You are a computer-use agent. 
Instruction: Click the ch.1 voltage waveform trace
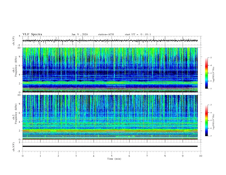coord(110,41)
